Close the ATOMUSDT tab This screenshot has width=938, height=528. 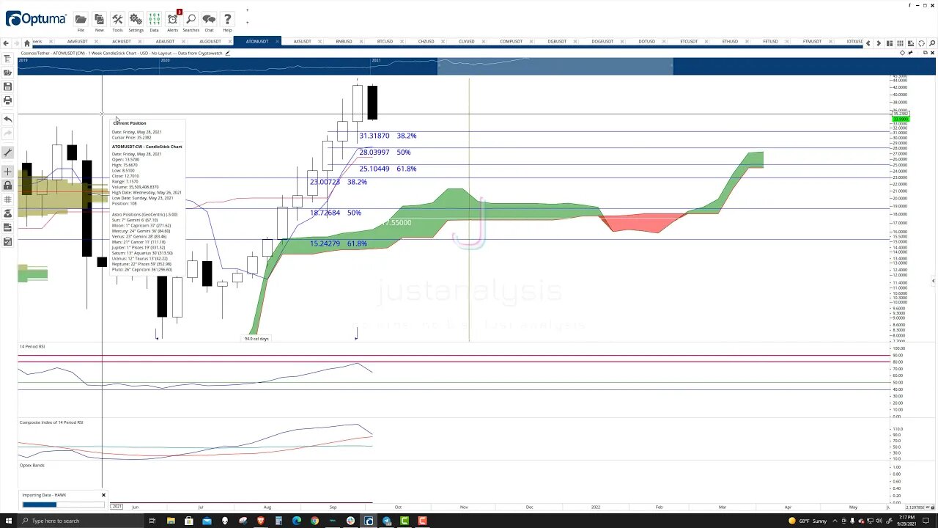pos(278,42)
